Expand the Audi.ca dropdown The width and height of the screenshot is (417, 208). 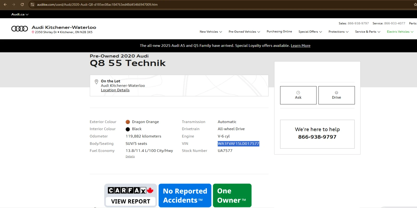pyautogui.click(x=20, y=14)
